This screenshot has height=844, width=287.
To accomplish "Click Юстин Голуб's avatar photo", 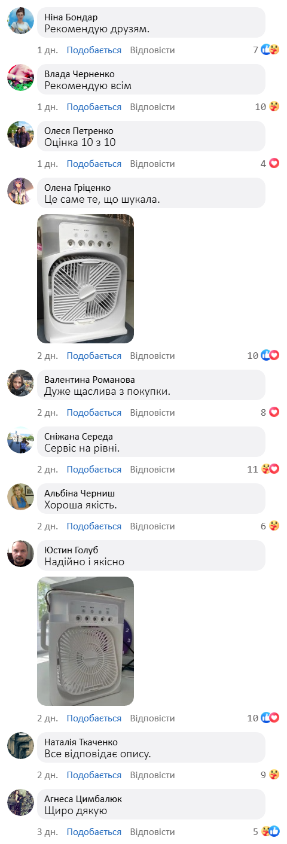I will [20, 554].
